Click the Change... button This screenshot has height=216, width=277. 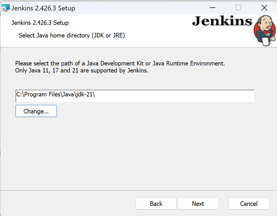click(36, 111)
